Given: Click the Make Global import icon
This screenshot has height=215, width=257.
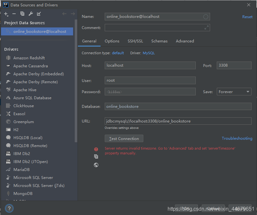Looking at the screenshot, I should click(39, 14).
